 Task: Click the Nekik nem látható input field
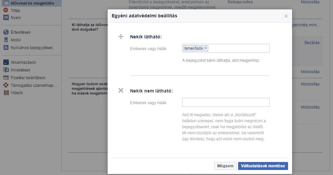[x=226, y=102]
